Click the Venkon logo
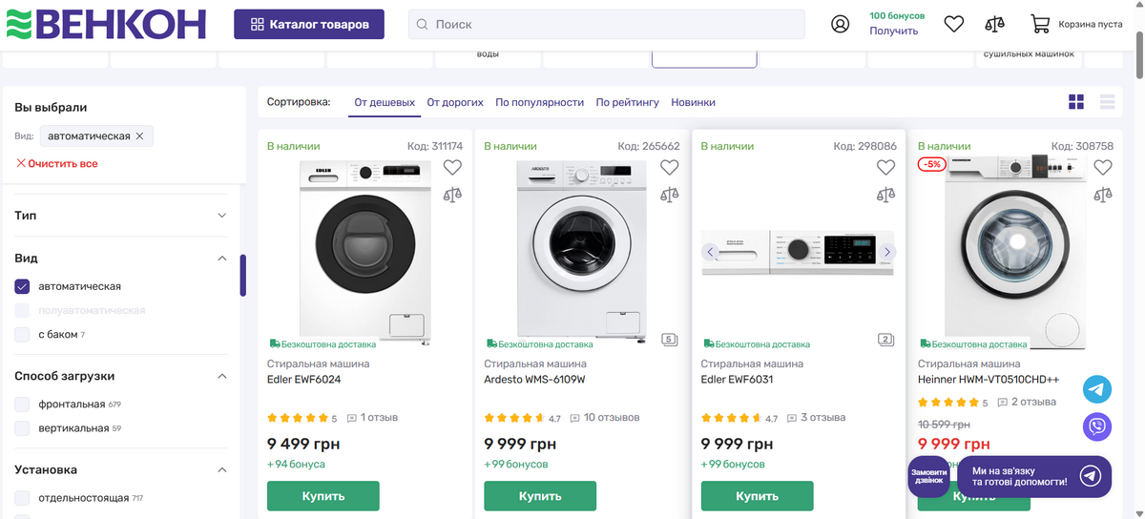The height and width of the screenshot is (519, 1145). coord(106,24)
